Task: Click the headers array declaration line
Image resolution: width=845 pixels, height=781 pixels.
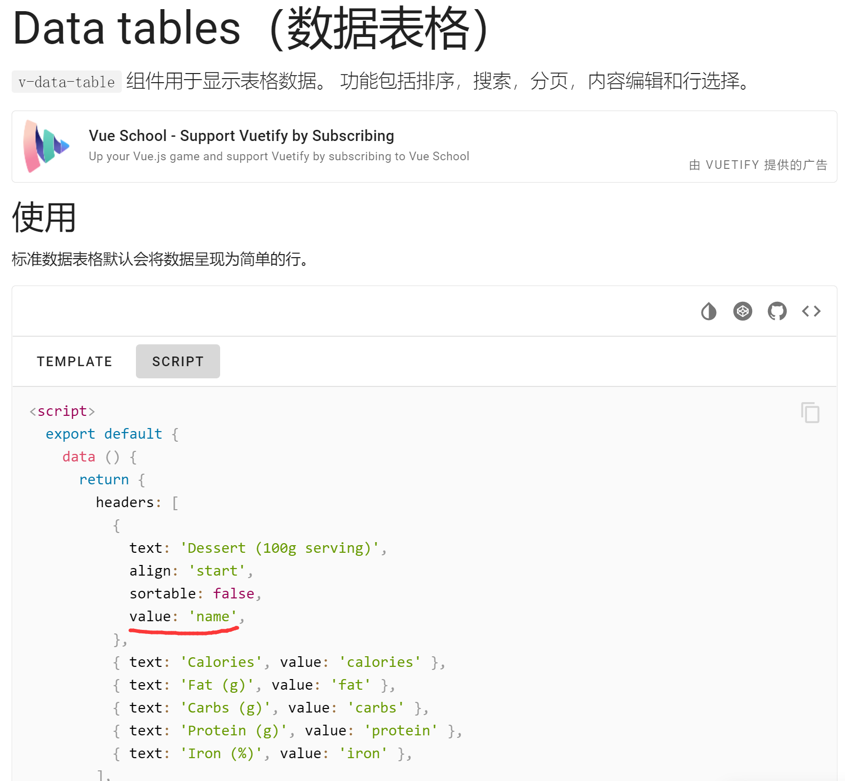Action: point(135,502)
